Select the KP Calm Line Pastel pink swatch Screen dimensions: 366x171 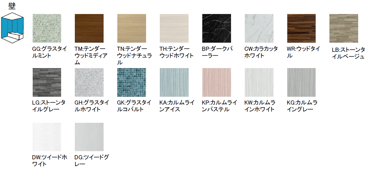pos(217,82)
